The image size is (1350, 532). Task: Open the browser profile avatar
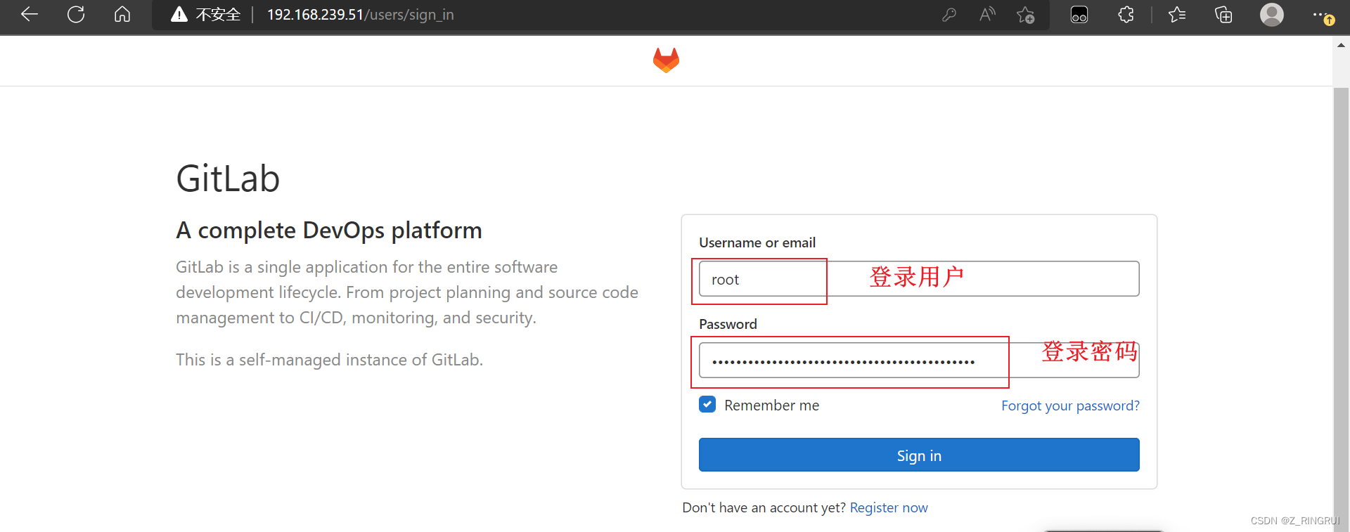click(x=1272, y=14)
